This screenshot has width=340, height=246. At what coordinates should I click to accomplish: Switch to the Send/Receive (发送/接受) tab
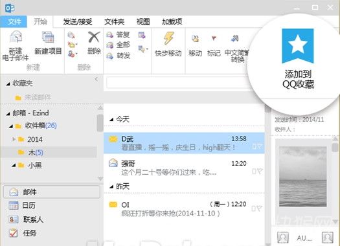click(x=78, y=21)
